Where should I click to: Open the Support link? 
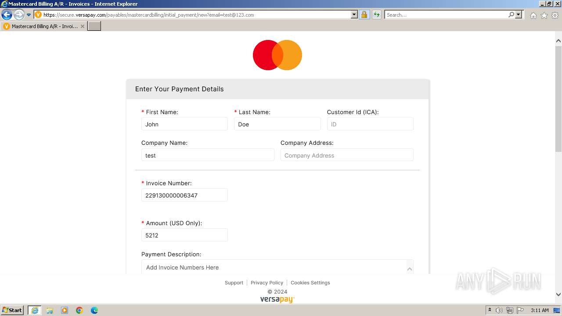coord(234,283)
